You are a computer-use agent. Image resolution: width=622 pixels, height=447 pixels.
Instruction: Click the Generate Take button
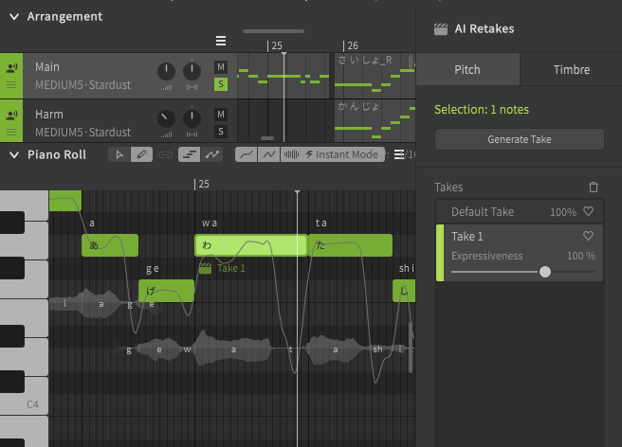(520, 139)
